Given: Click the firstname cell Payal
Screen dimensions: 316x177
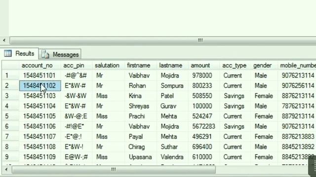Looking at the screenshot, I should 141,137.
